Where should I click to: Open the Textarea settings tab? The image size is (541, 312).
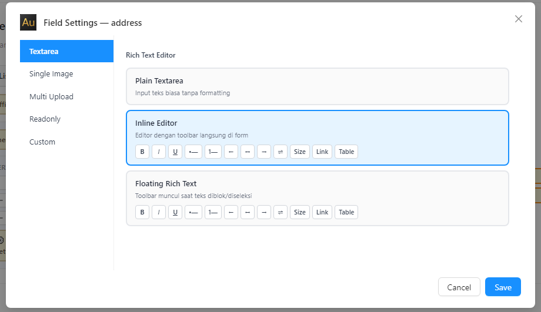point(66,51)
